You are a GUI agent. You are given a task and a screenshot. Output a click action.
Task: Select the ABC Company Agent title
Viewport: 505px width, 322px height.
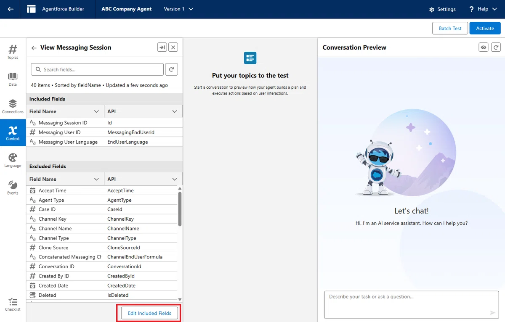tap(126, 9)
